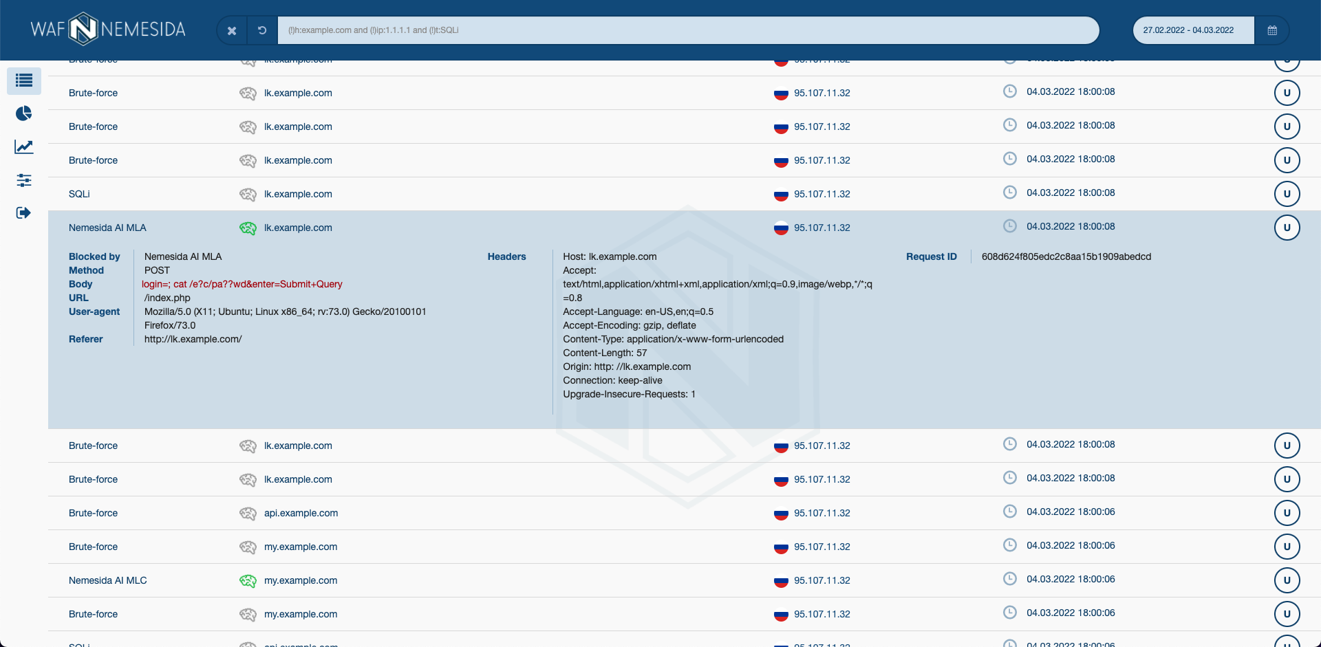The image size is (1321, 647).
Task: Click the flag icon in SQLi lk.example.com row
Action: (x=781, y=195)
